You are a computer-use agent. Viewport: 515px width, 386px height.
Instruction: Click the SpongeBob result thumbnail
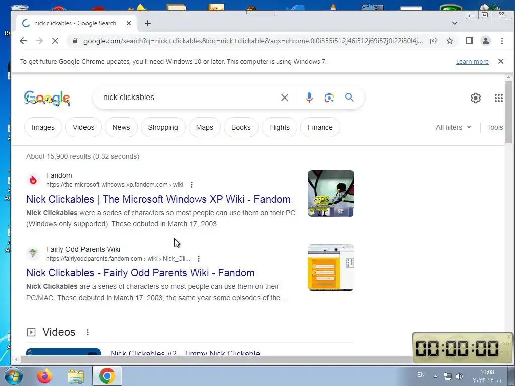[x=331, y=194]
